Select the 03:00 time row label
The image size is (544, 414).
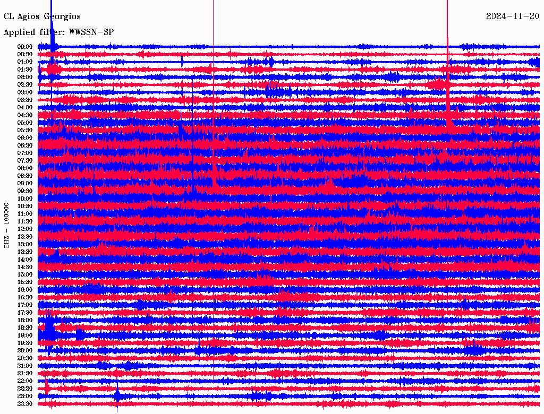[25, 92]
